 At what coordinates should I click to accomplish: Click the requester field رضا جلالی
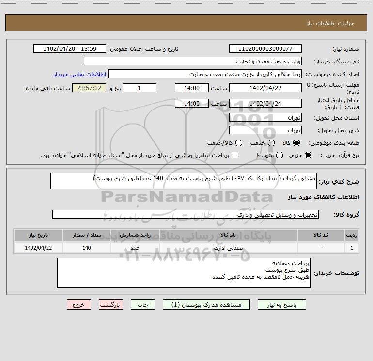click(x=205, y=74)
